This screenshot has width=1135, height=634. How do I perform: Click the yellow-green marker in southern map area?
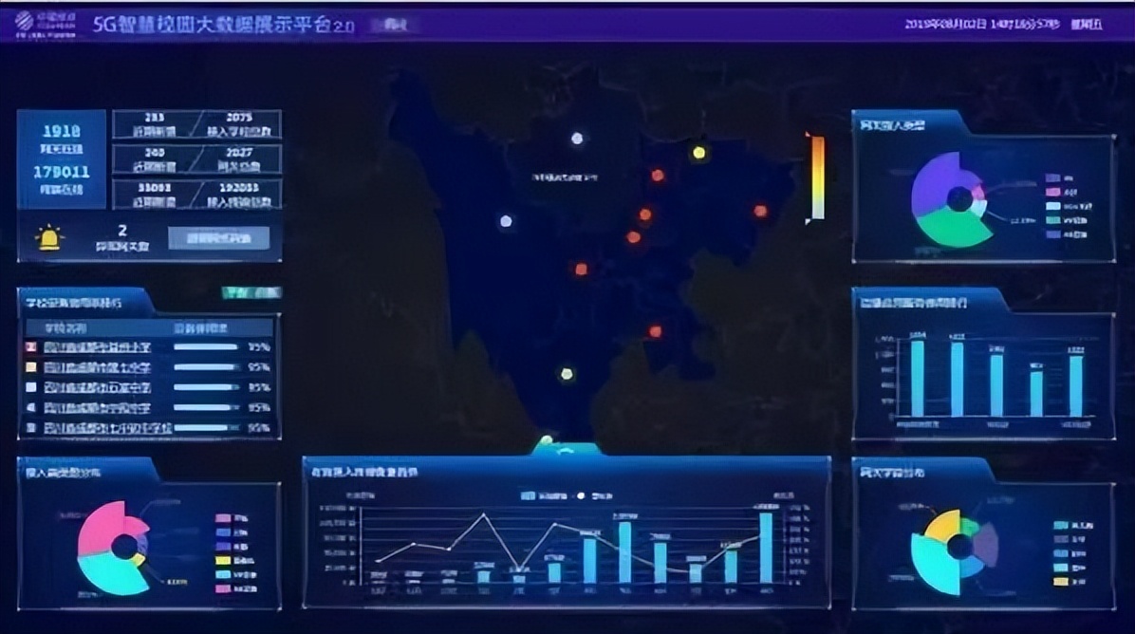567,374
